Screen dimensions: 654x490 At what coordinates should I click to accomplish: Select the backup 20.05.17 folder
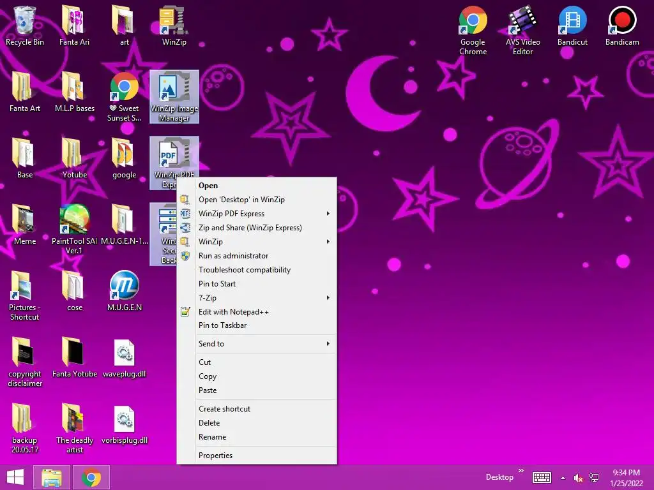[25, 428]
